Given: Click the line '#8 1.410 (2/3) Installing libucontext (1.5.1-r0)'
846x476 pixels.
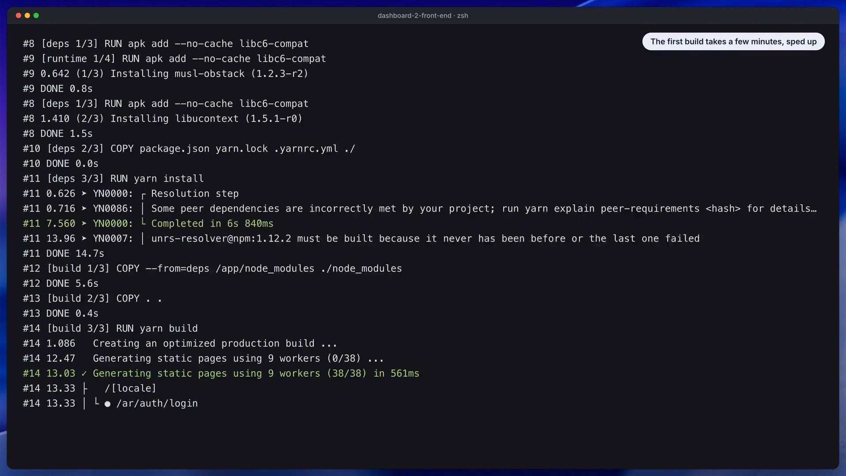Looking at the screenshot, I should pos(163,119).
